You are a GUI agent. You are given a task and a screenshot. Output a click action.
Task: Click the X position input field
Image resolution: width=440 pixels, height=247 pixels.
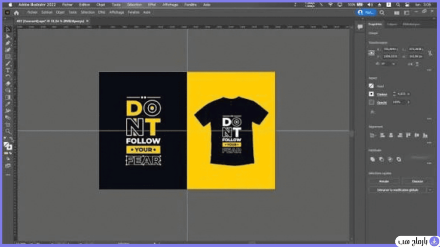point(390,49)
